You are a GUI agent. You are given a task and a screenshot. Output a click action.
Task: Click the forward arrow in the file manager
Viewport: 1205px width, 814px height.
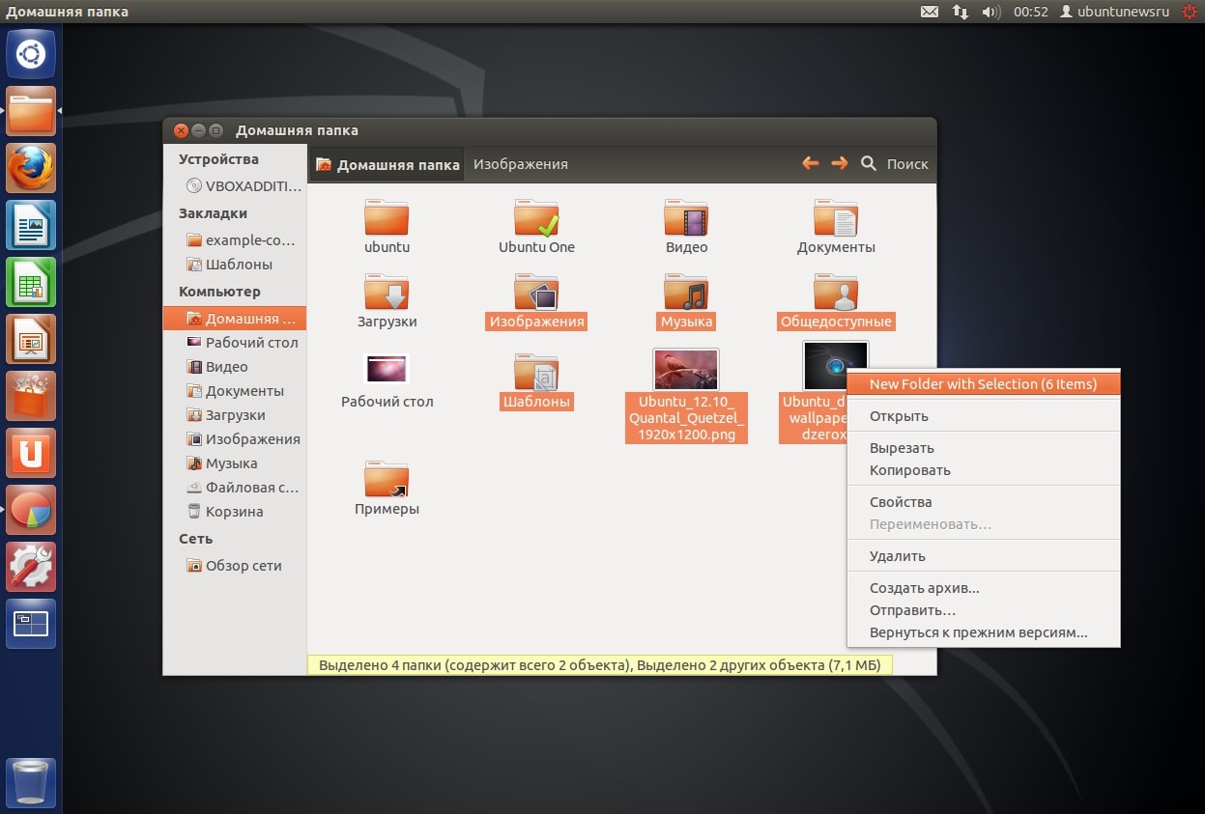(x=840, y=164)
